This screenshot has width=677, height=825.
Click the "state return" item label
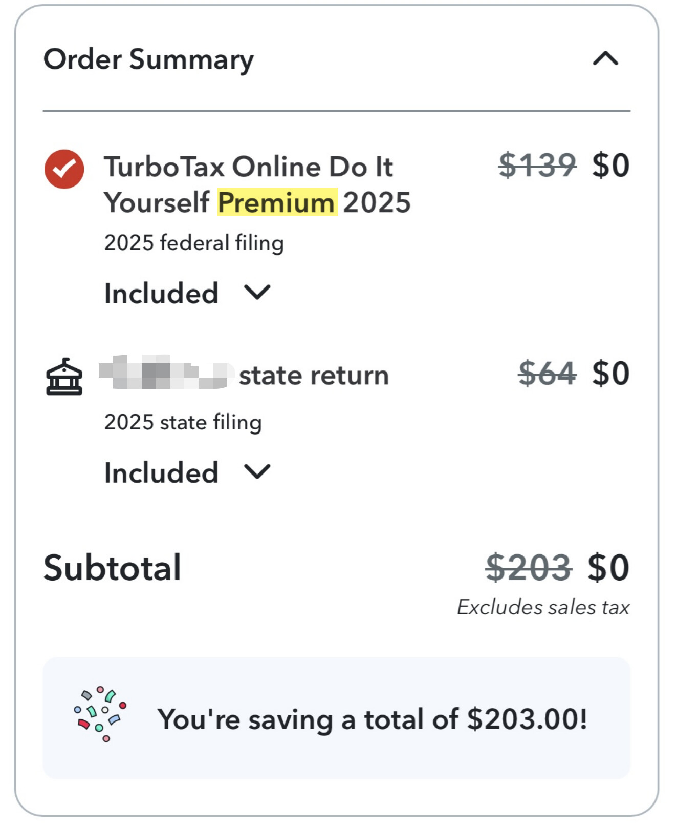click(x=314, y=376)
